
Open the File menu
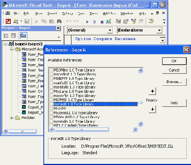(x=16, y=13)
